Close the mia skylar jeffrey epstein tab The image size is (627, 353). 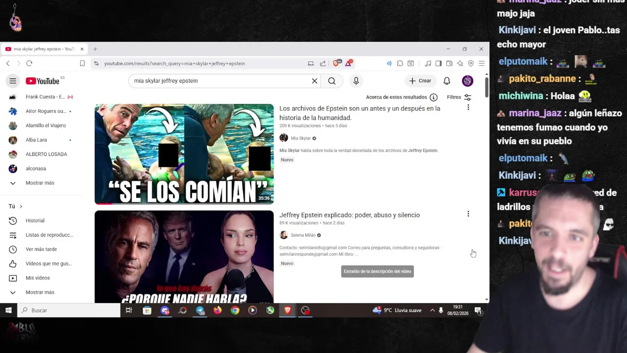(x=82, y=49)
